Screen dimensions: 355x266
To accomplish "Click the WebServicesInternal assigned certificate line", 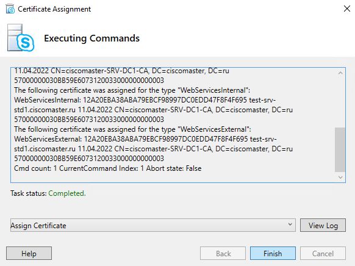I will pos(132,90).
